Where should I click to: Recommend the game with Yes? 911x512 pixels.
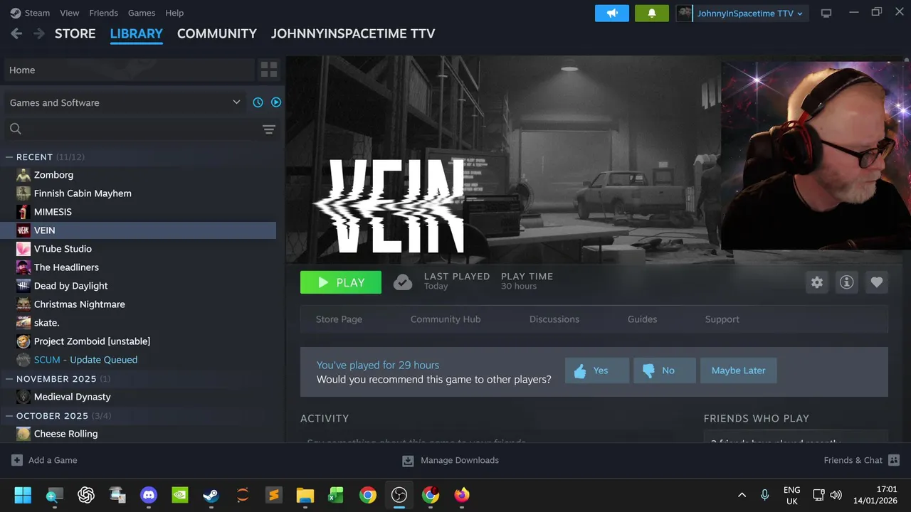coord(597,370)
